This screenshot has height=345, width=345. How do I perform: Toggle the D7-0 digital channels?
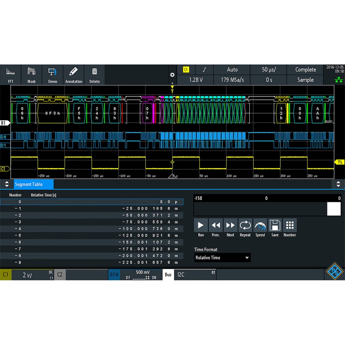coord(114,275)
